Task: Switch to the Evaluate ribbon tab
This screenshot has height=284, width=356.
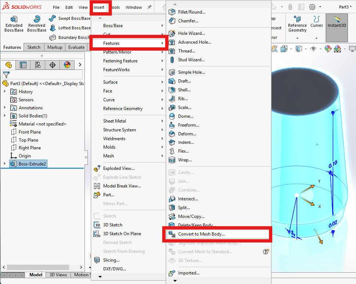Action: [76, 47]
